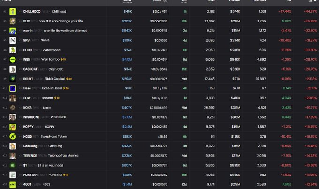Click the 26,992 transactions count for NOXA
319x189 pixels.
[209, 108]
